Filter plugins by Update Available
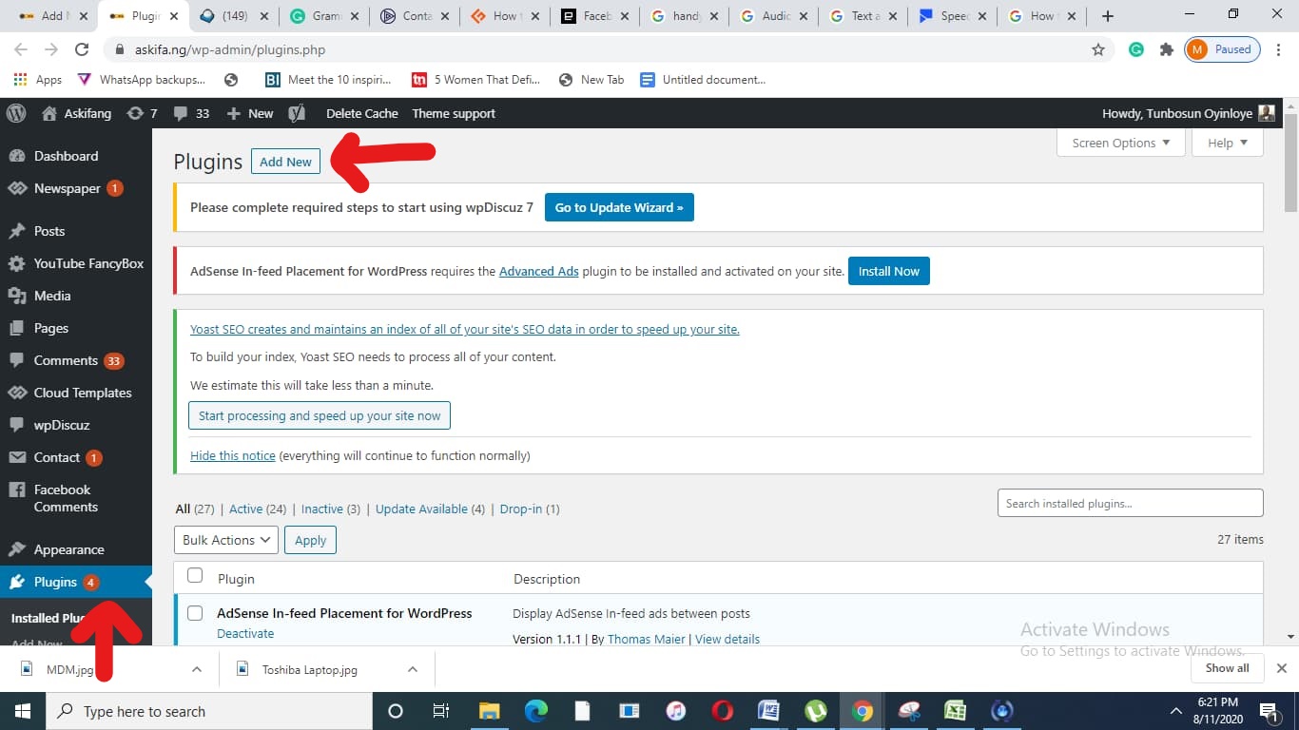 (421, 509)
